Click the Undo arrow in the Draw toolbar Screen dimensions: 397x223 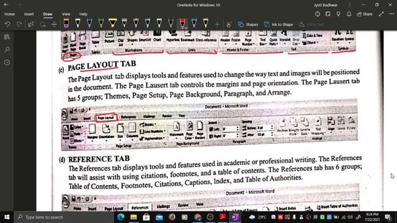pyautogui.click(x=7, y=24)
